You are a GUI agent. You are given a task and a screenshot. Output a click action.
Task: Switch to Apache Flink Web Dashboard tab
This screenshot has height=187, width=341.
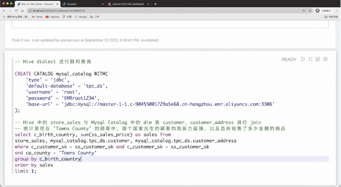point(128,4)
